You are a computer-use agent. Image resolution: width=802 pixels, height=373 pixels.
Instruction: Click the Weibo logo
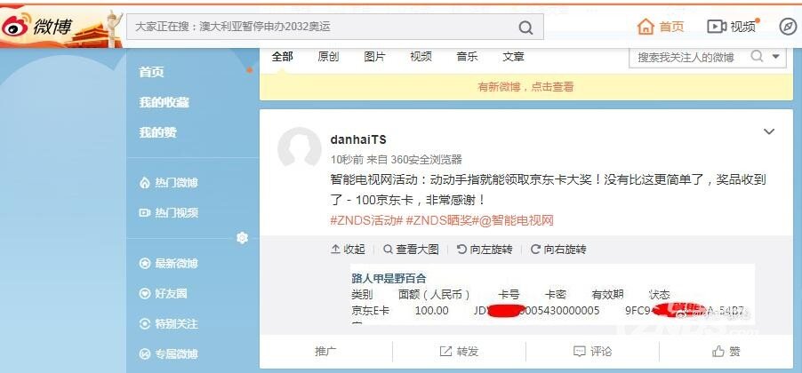36,26
